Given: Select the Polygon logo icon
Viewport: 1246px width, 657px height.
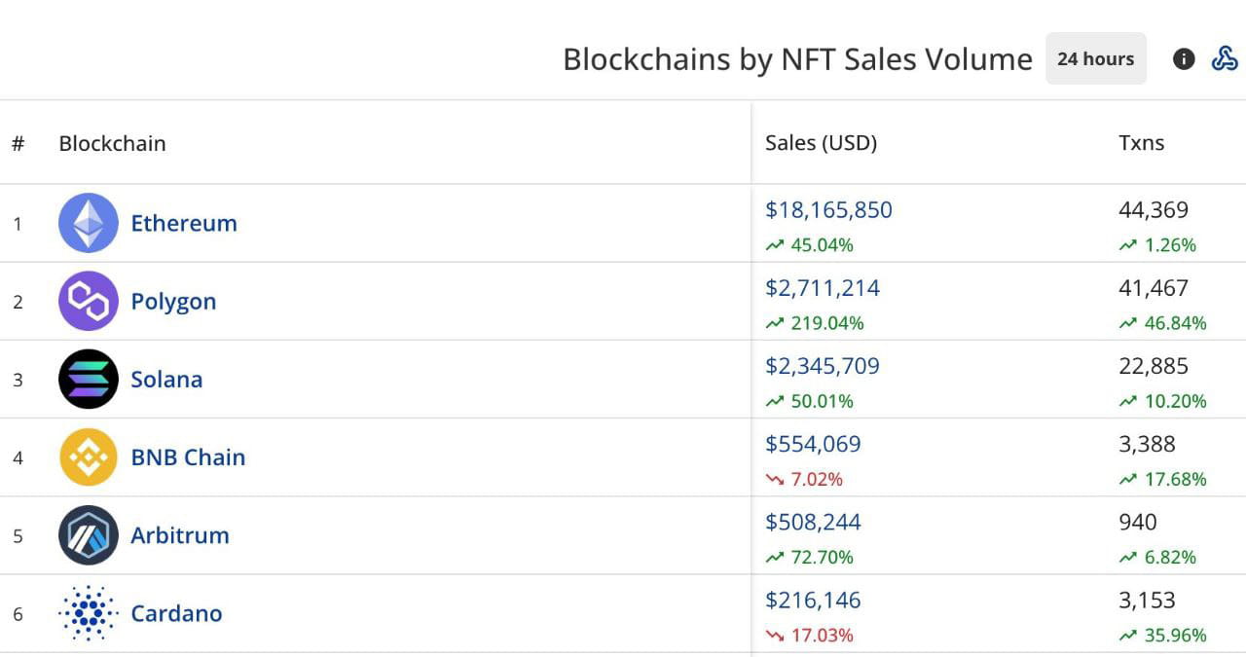Looking at the screenshot, I should point(88,301).
